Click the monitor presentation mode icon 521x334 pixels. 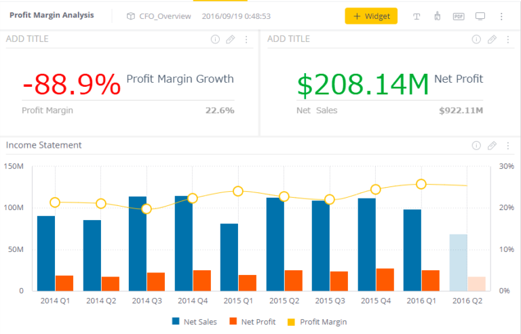[480, 16]
